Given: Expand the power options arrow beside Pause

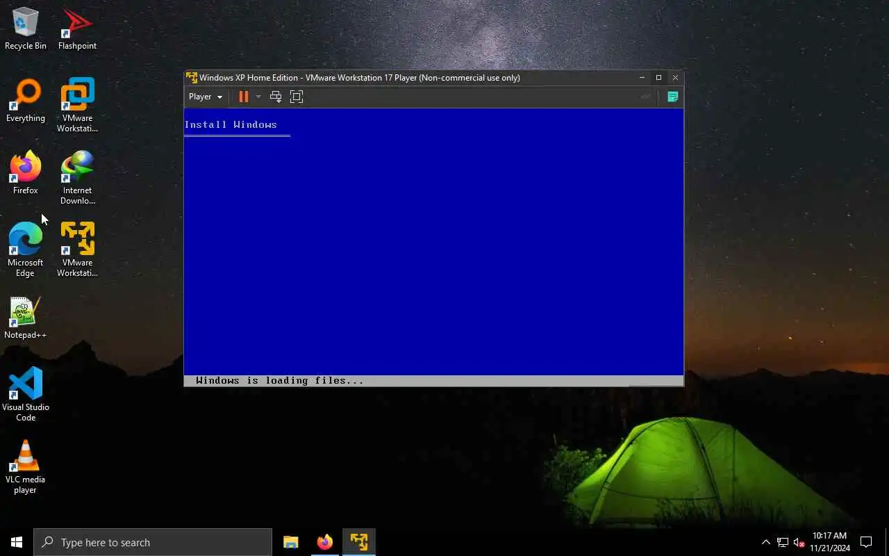Looking at the screenshot, I should 258,97.
